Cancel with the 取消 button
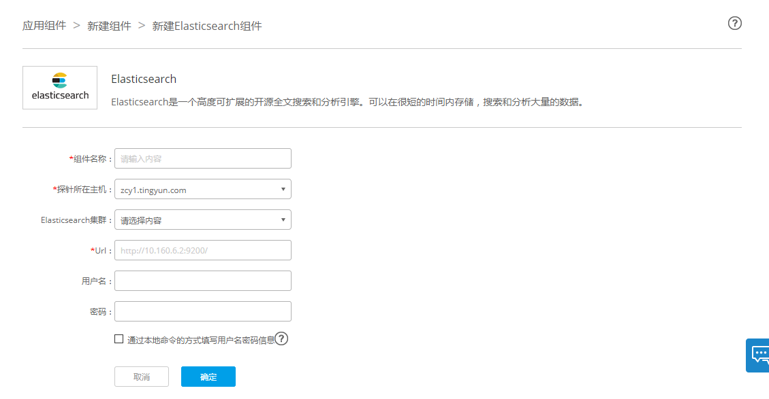 [142, 377]
